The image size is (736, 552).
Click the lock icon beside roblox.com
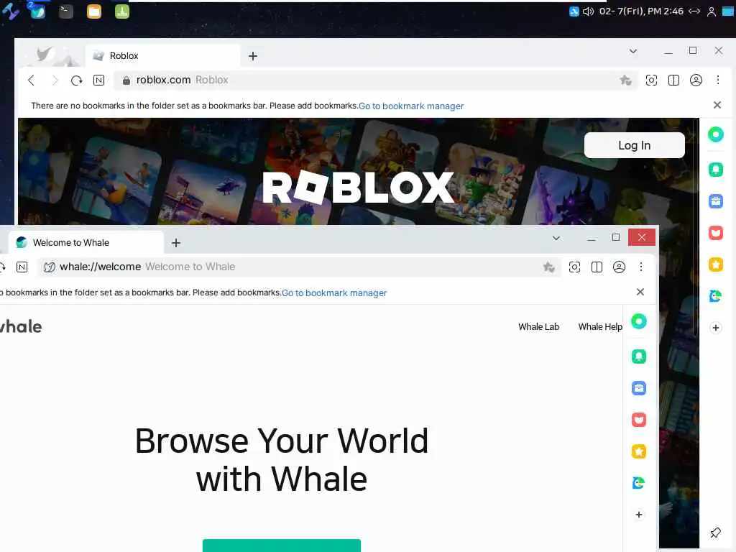click(126, 80)
